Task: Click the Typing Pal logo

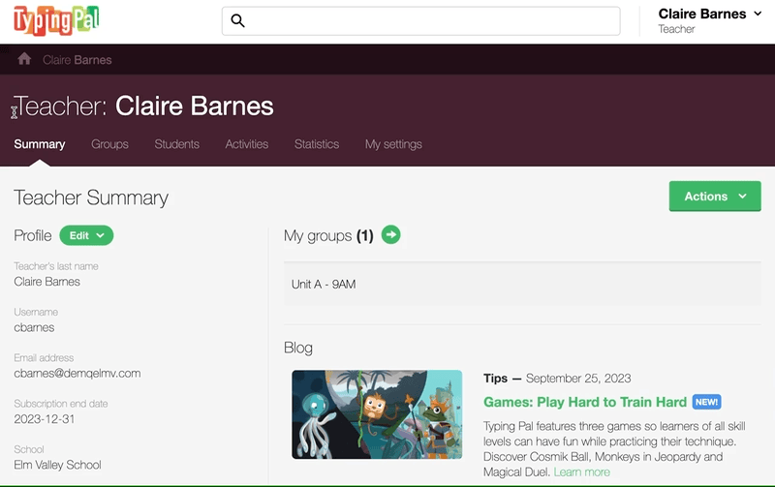Action: (56, 20)
